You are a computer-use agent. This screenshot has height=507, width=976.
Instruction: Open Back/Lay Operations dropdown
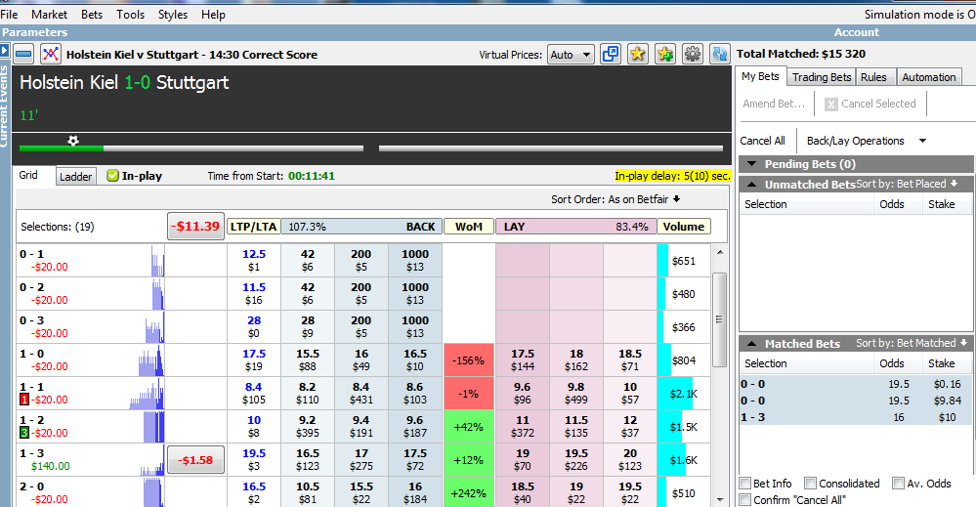[x=867, y=141]
